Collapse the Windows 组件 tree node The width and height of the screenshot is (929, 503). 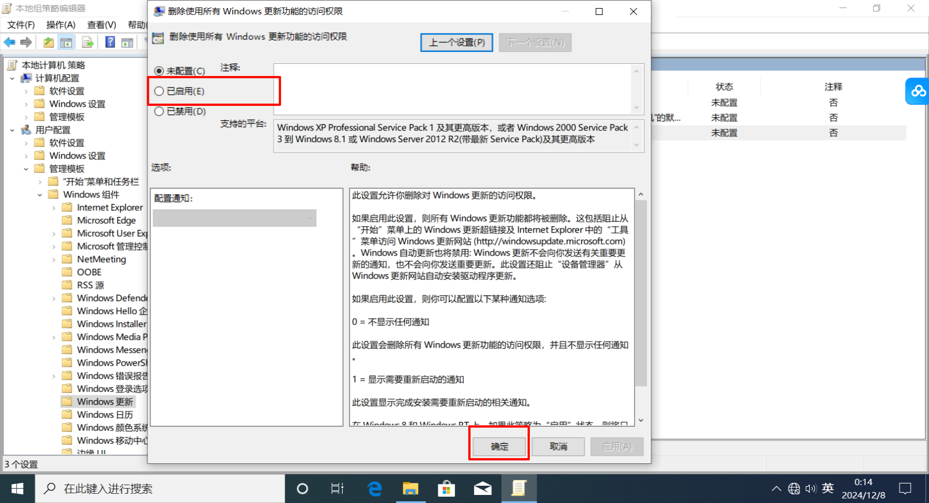point(40,195)
